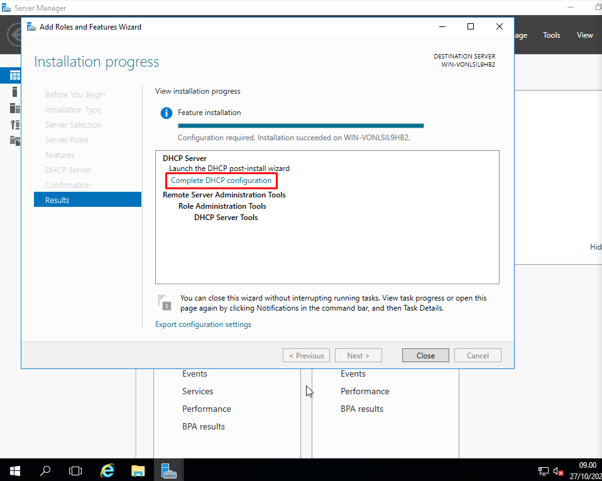This screenshot has height=481, width=602.
Task: Select the Installation Type wizard step
Action: click(73, 110)
